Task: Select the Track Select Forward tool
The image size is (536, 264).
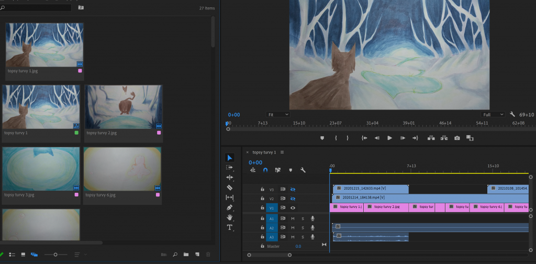Action: tap(230, 167)
